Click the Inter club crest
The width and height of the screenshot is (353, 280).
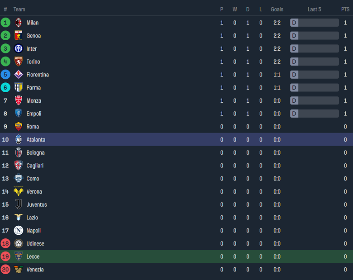click(19, 48)
